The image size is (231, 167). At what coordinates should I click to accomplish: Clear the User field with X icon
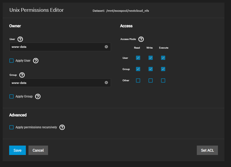click(x=106, y=47)
